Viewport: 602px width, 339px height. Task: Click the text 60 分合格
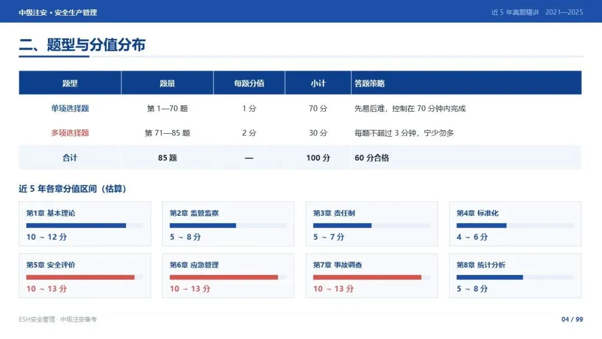[x=372, y=158]
